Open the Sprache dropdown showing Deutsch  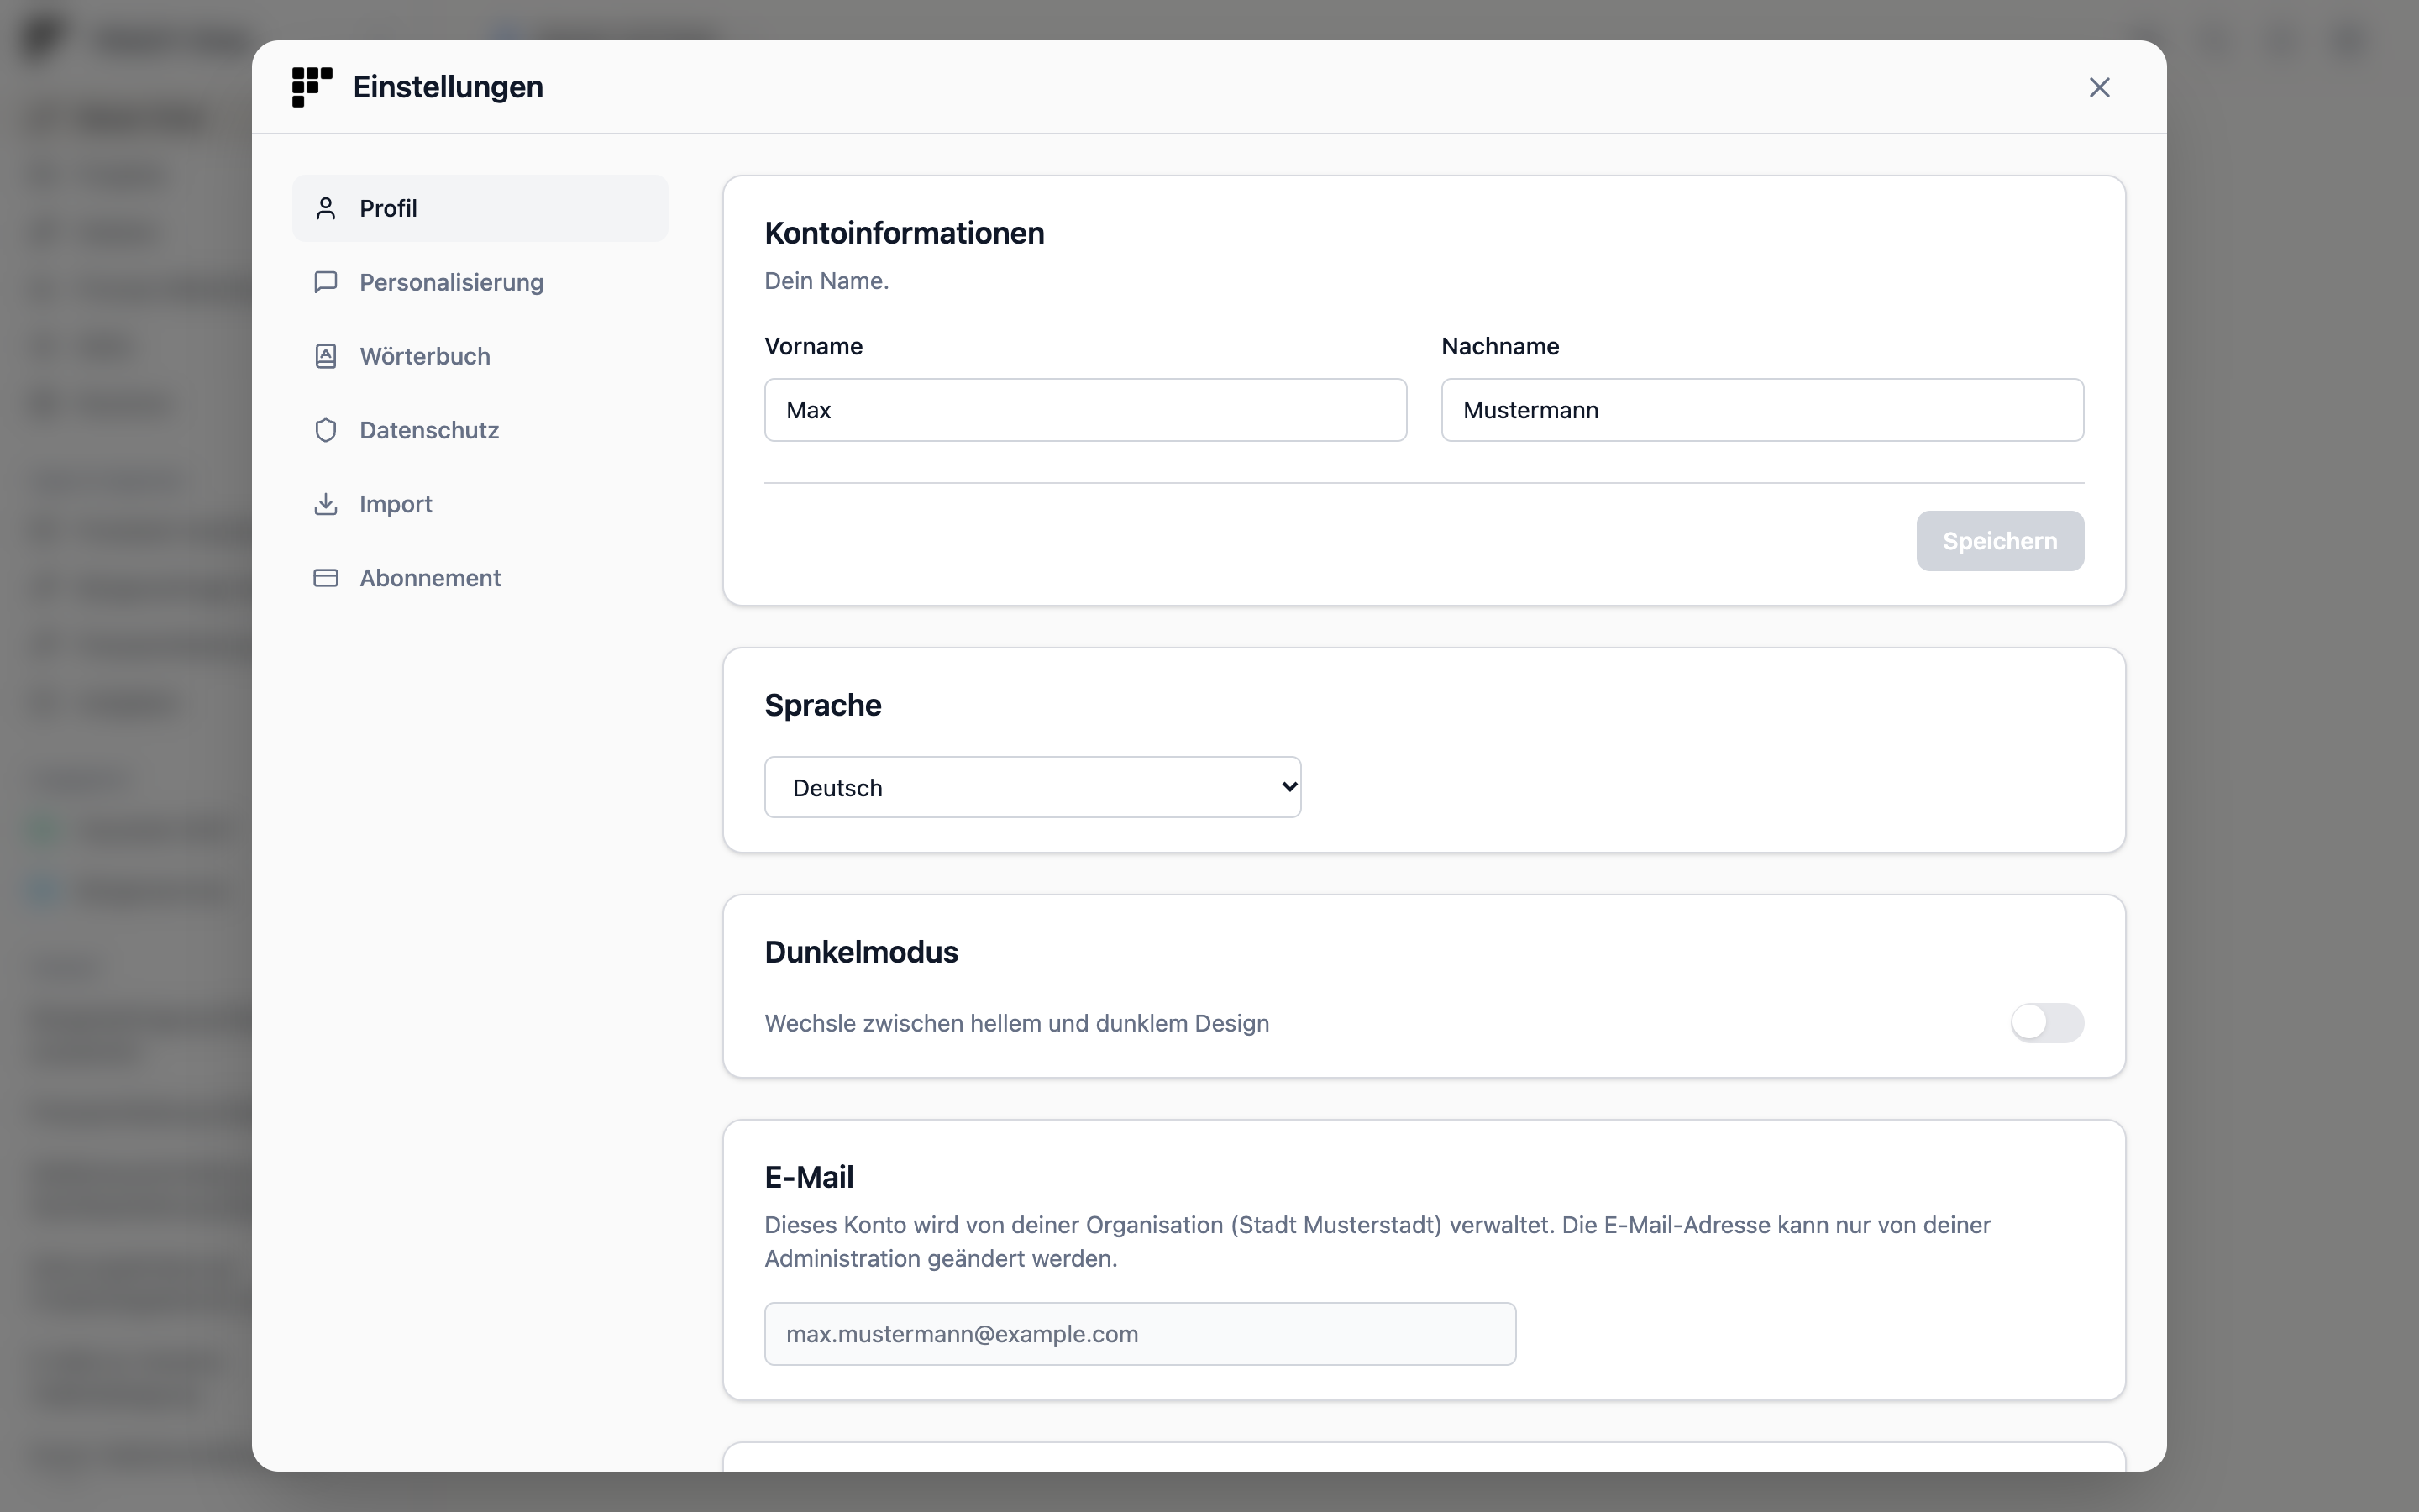coord(1032,787)
